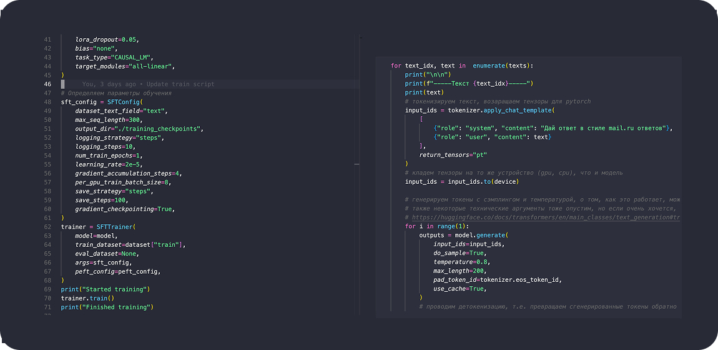The width and height of the screenshot is (718, 350).
Task: Click the 'trainer = SFTTrainer(' line
Action: 99,227
